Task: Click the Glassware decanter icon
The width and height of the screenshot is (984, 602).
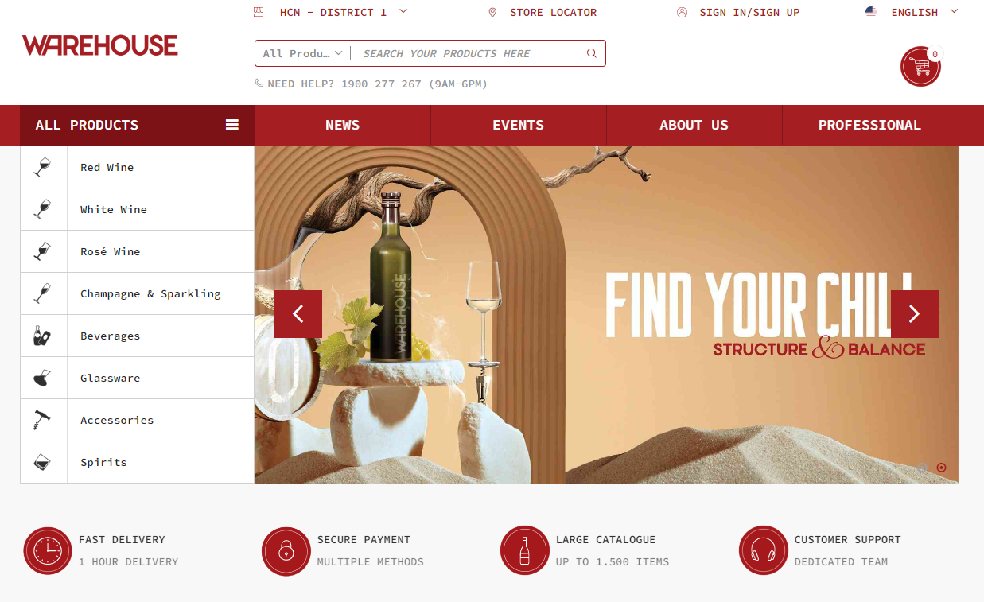Action: pos(43,378)
